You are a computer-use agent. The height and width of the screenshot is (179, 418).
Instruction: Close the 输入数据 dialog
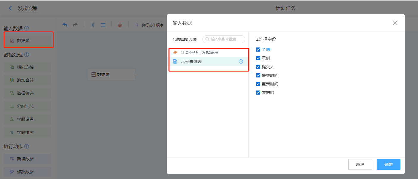(x=395, y=23)
